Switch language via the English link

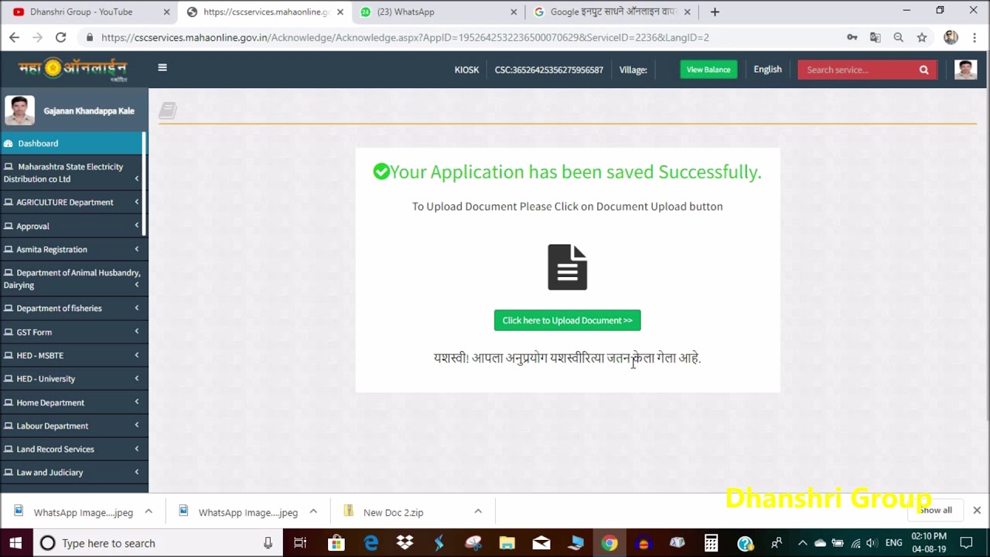click(768, 70)
